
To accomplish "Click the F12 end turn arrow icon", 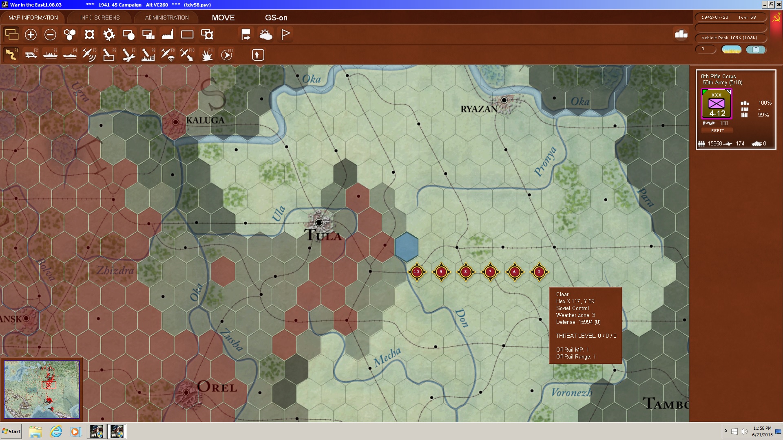I will coord(227,55).
